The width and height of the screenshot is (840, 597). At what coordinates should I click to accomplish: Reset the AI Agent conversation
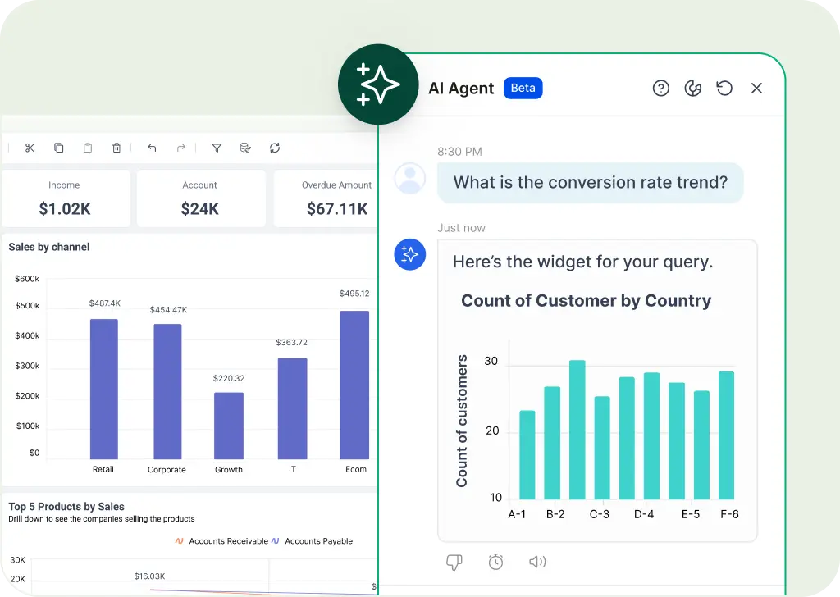724,88
